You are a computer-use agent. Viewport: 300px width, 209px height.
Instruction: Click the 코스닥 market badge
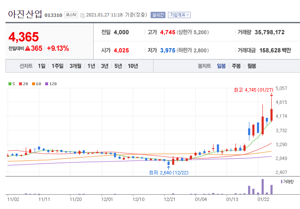(x=71, y=15)
